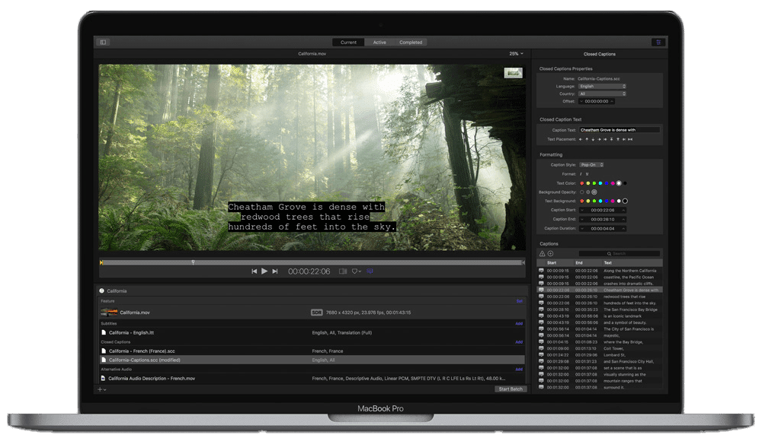The image size is (762, 441).
Task: Open the add file plus menu at bottom-left
Action: (102, 389)
